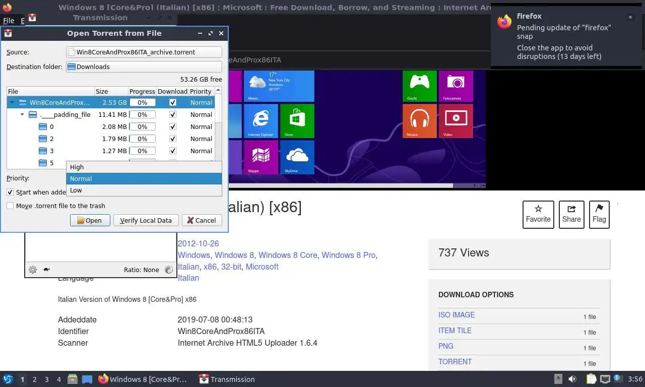
Task: Switch to workspace 2 in taskbar
Action: (x=34, y=379)
